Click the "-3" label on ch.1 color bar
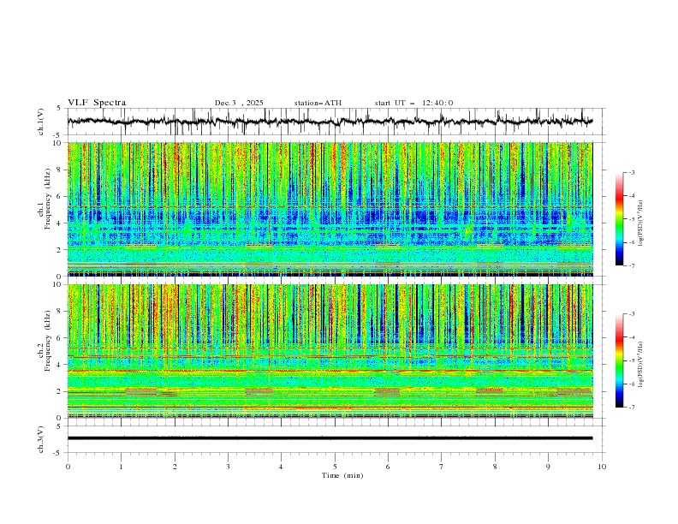 click(x=632, y=172)
